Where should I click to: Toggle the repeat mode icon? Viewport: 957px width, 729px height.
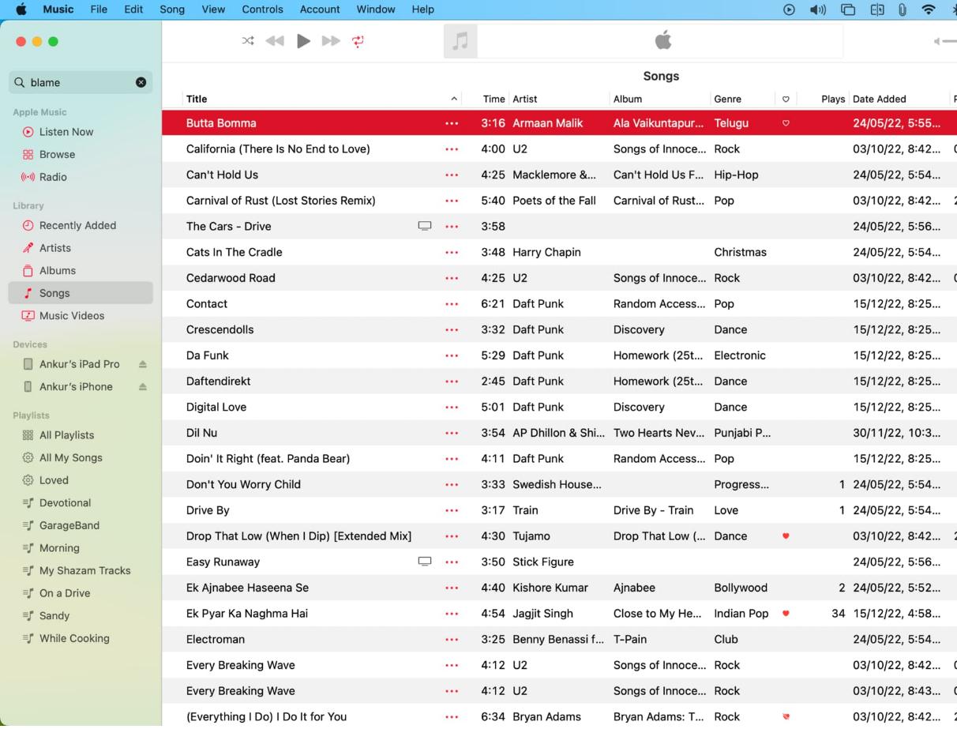pyautogui.click(x=358, y=41)
